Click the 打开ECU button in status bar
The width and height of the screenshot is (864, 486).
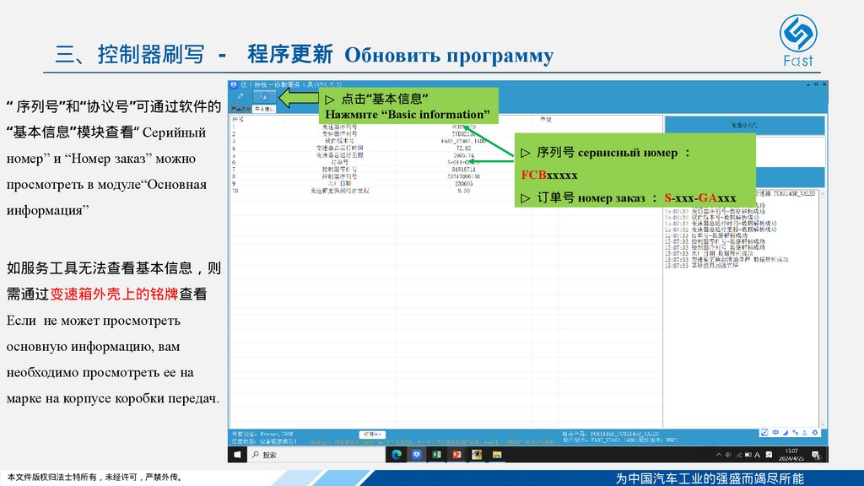[x=372, y=435]
